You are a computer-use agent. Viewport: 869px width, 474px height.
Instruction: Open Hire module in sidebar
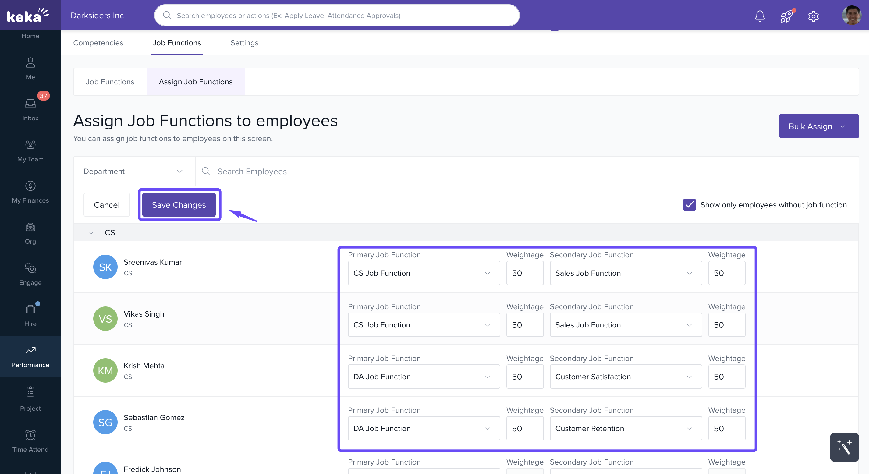[x=30, y=315]
